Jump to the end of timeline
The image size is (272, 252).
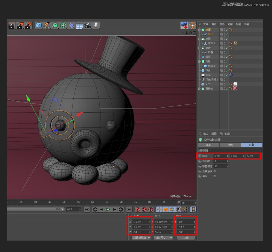tap(129, 210)
